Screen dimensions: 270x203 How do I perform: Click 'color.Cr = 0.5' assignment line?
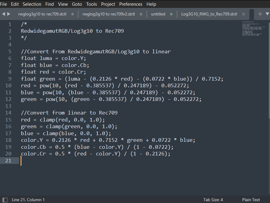[96, 154]
